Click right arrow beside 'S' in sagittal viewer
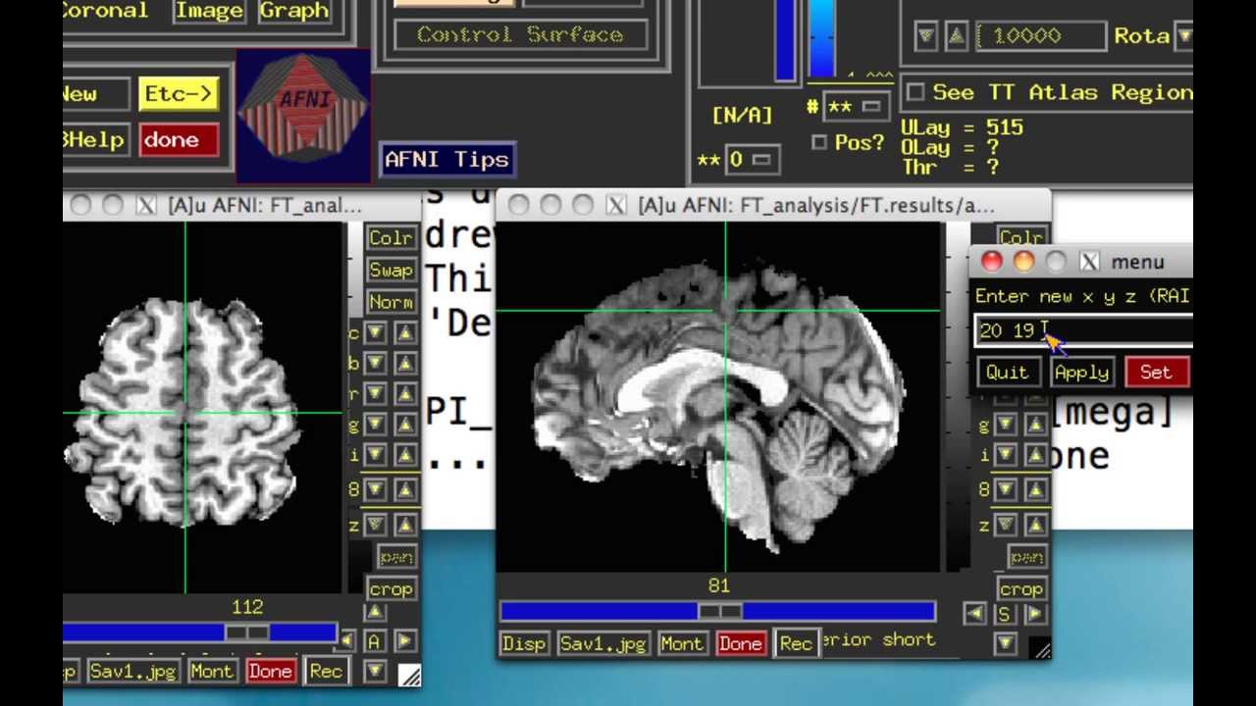The width and height of the screenshot is (1256, 706). [1034, 614]
